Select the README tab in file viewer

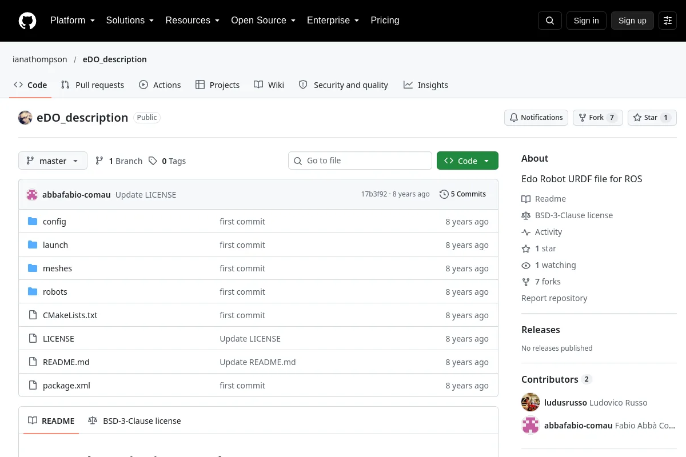51,421
